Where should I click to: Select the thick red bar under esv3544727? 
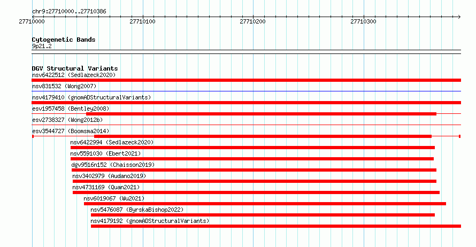click(x=263, y=136)
